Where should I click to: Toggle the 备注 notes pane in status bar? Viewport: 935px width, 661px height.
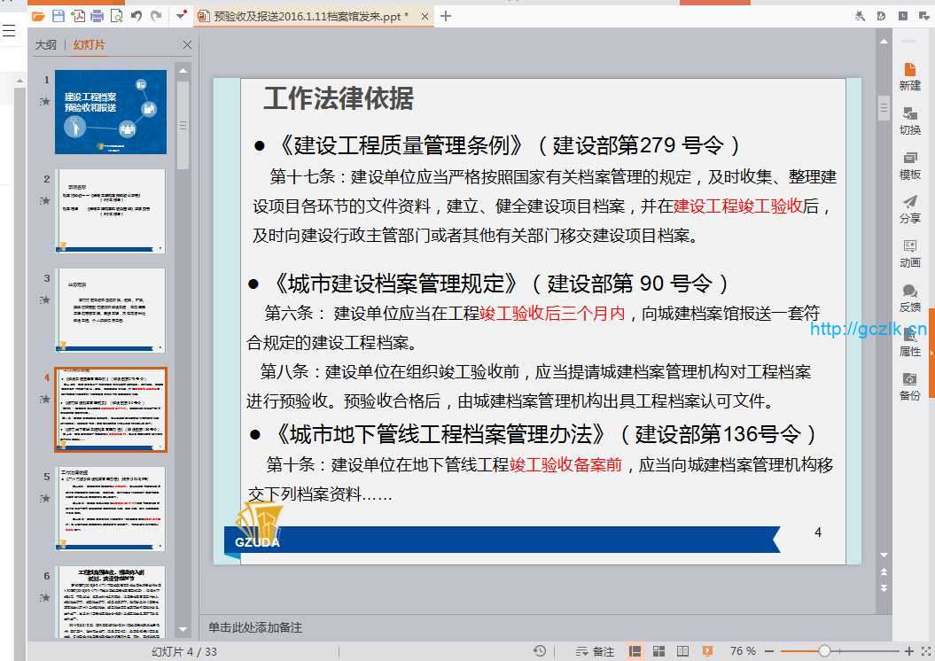pos(595,651)
